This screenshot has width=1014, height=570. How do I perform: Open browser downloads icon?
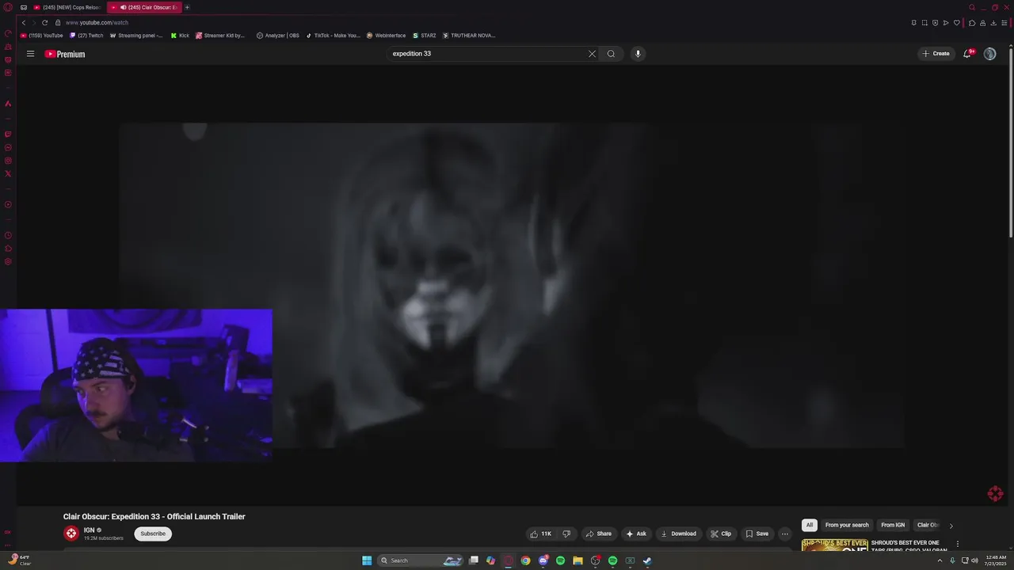tap(993, 22)
